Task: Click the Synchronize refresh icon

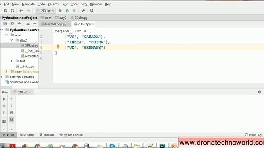Action: (12, 11)
